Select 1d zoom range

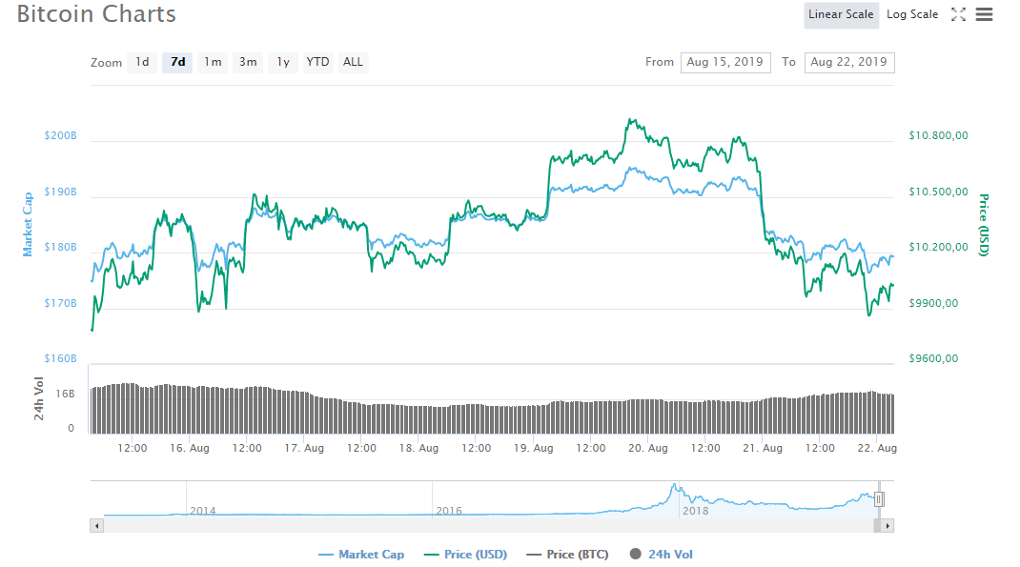point(142,63)
